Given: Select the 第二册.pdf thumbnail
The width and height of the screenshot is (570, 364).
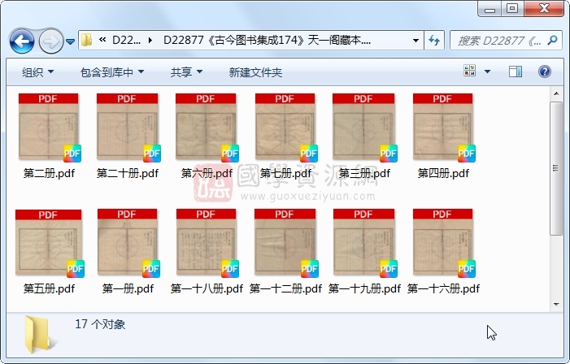Looking at the screenshot, I should [x=49, y=127].
